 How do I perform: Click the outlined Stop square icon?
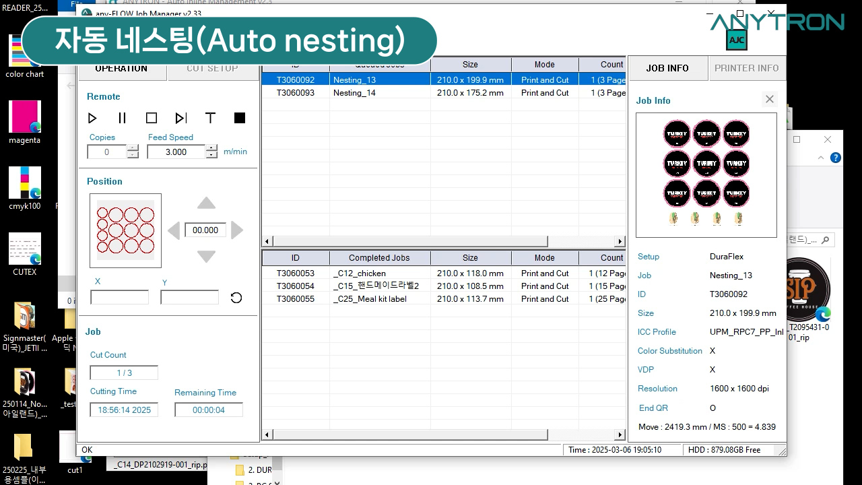(x=152, y=118)
